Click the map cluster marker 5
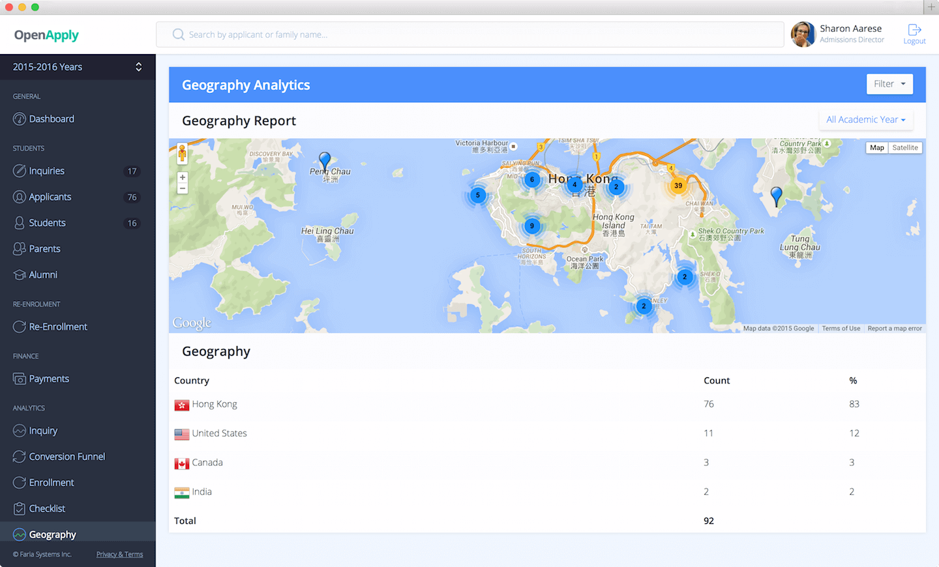 coord(478,195)
